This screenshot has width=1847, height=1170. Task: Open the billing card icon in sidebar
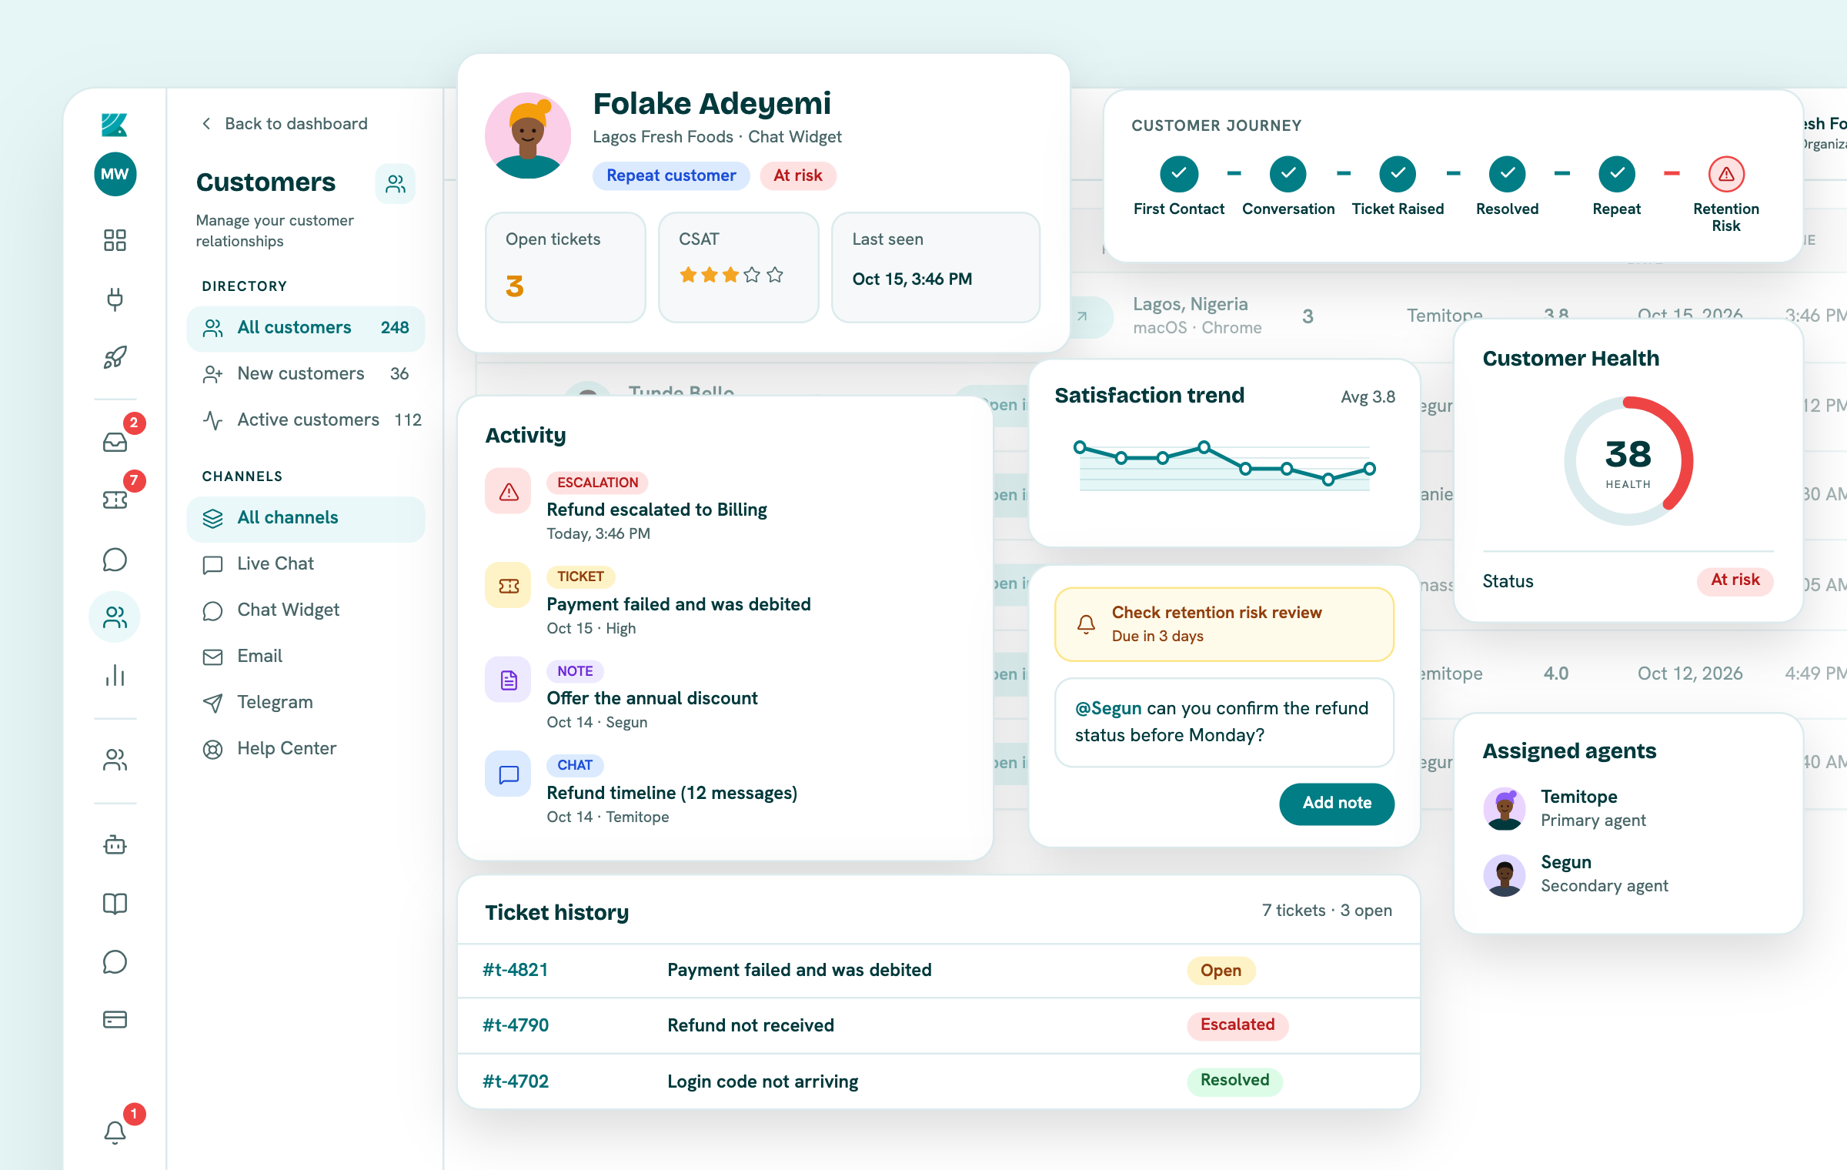pyautogui.click(x=115, y=1019)
